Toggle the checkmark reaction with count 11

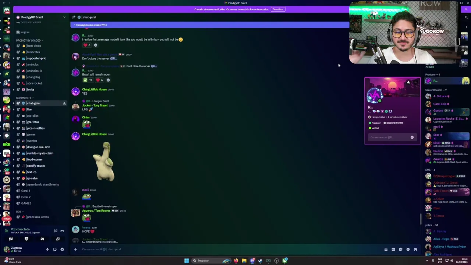pyautogui.click(x=88, y=80)
